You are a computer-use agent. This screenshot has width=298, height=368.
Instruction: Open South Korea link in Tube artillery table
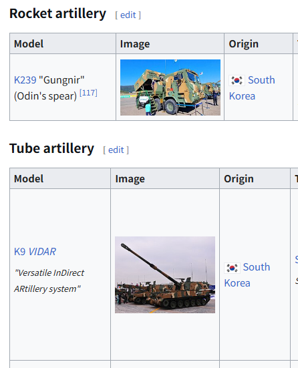247,275
